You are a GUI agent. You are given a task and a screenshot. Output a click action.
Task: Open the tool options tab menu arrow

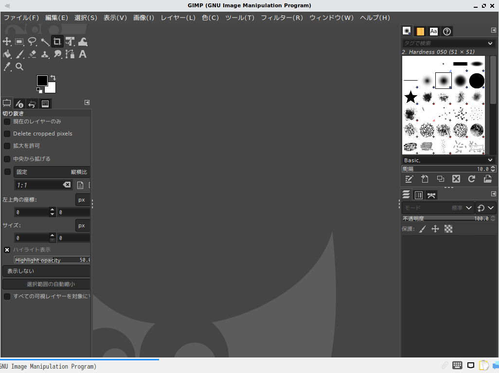pos(87,102)
